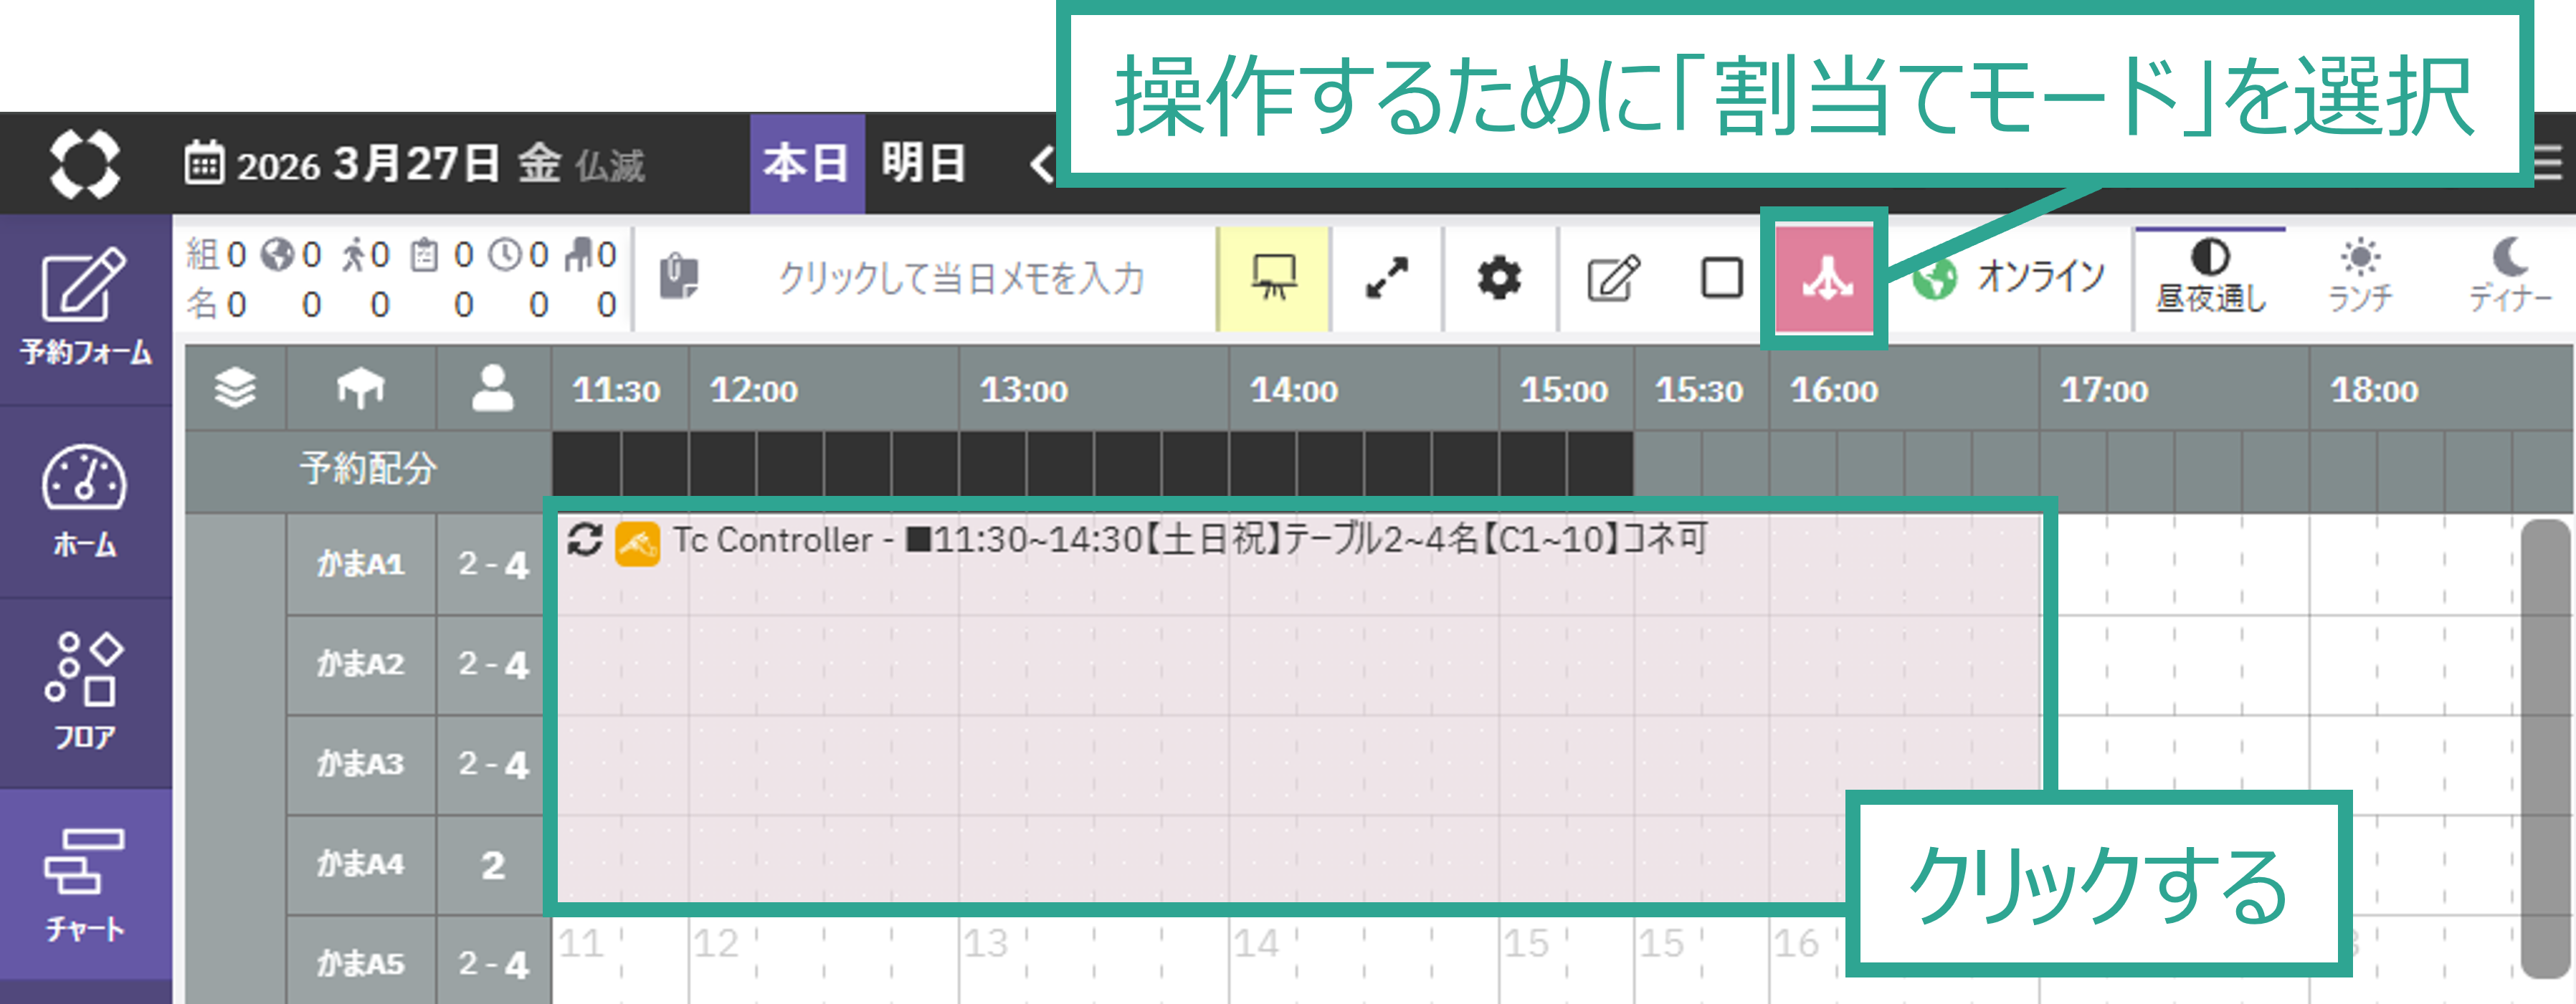Screen dimensions: 2576x1004
Task: Click the person icon column header
Action: (493, 389)
